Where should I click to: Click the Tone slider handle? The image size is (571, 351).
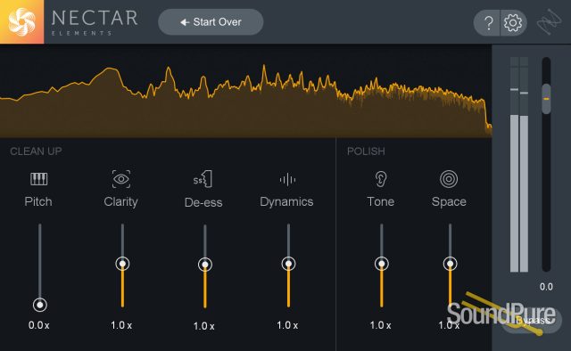tap(381, 264)
